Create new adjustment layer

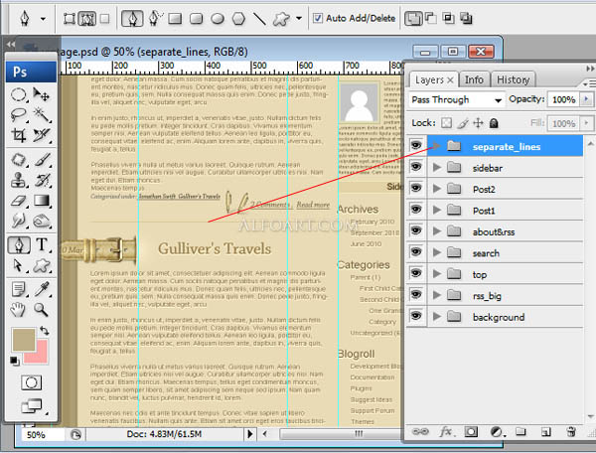497,432
